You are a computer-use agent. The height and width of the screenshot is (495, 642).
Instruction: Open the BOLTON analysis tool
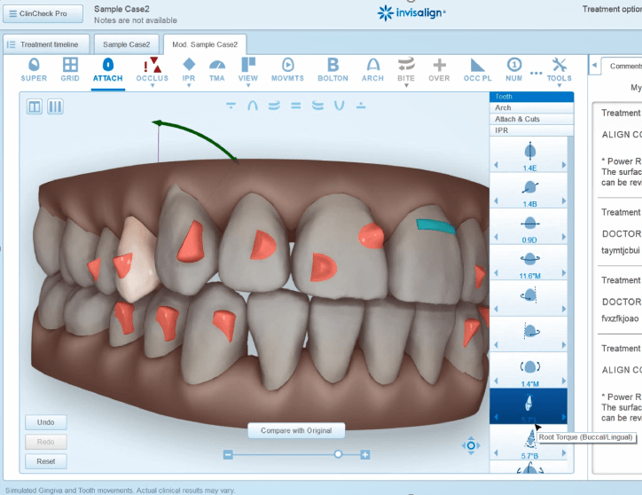tap(333, 70)
